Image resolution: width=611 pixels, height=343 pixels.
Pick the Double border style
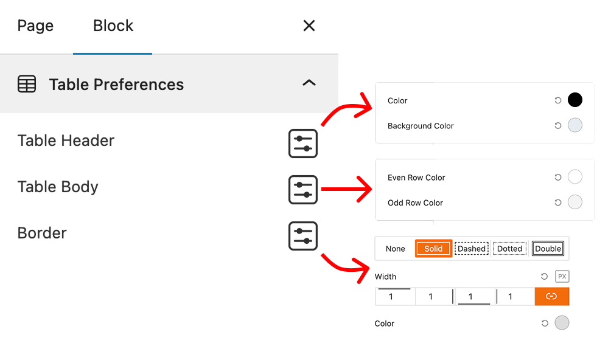point(548,249)
